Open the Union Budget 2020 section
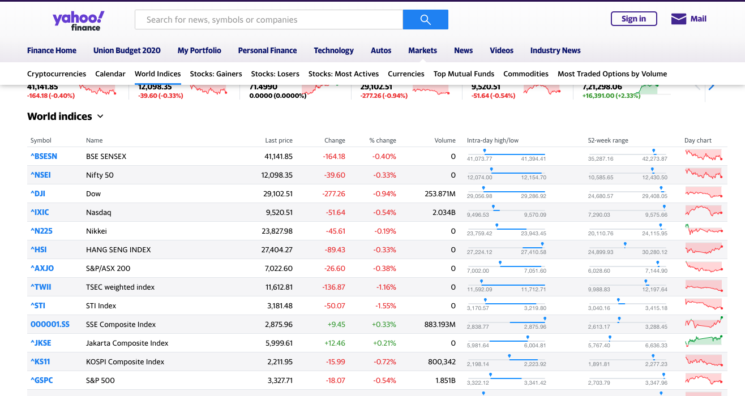Image resolution: width=745 pixels, height=396 pixels. [127, 50]
